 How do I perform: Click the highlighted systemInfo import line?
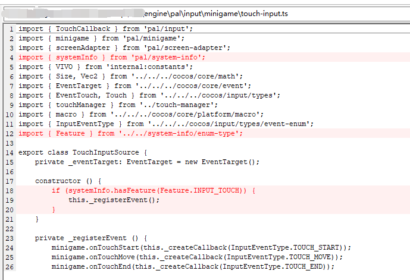pos(112,57)
